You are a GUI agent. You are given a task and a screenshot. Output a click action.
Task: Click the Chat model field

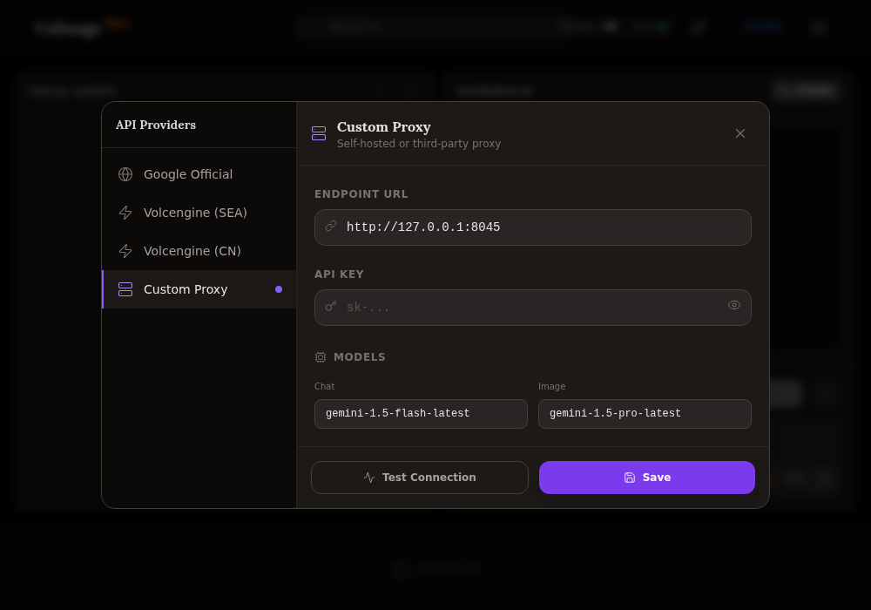pyautogui.click(x=421, y=413)
